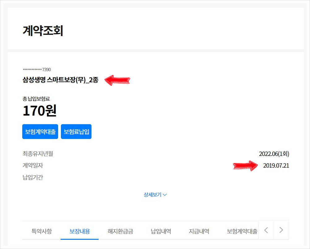Open the 납입내역 tab

pyautogui.click(x=161, y=231)
